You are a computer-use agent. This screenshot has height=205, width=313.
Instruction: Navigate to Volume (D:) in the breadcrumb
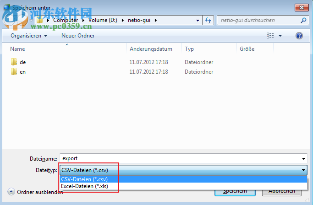click(x=103, y=20)
